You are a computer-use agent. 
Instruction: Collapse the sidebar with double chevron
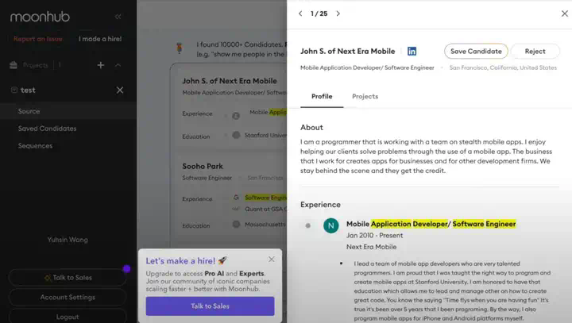[118, 17]
